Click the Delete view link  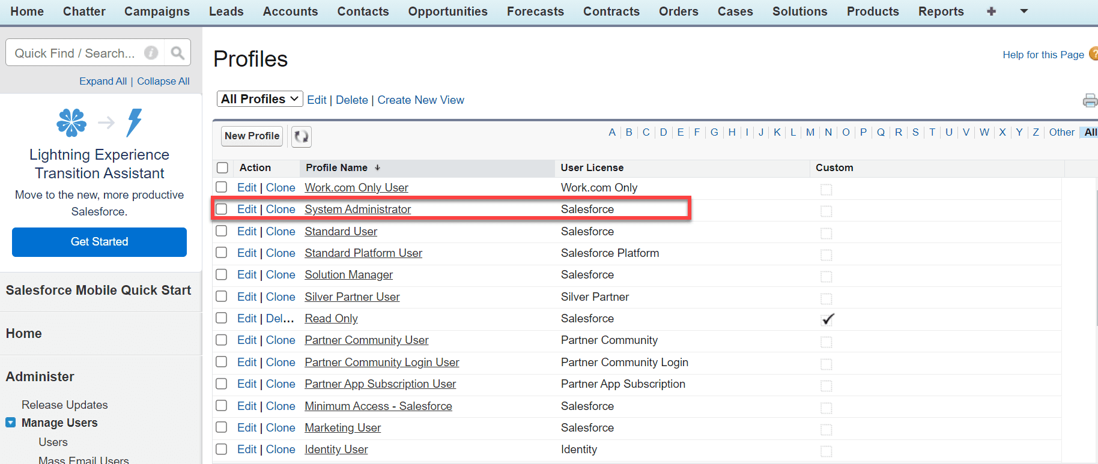tap(352, 100)
